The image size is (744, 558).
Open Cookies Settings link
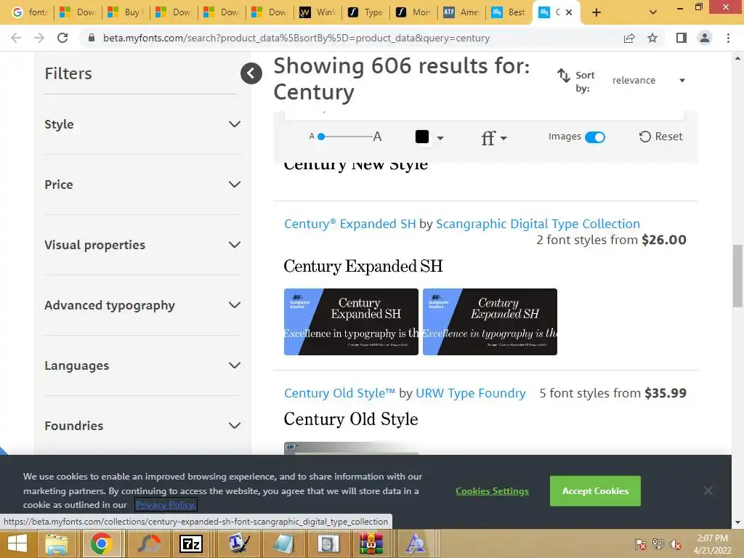tap(492, 491)
